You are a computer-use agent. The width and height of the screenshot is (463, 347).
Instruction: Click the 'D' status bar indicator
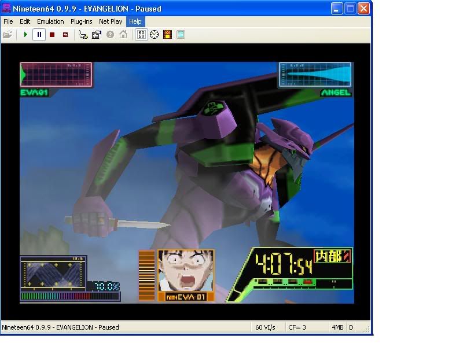(x=351, y=327)
